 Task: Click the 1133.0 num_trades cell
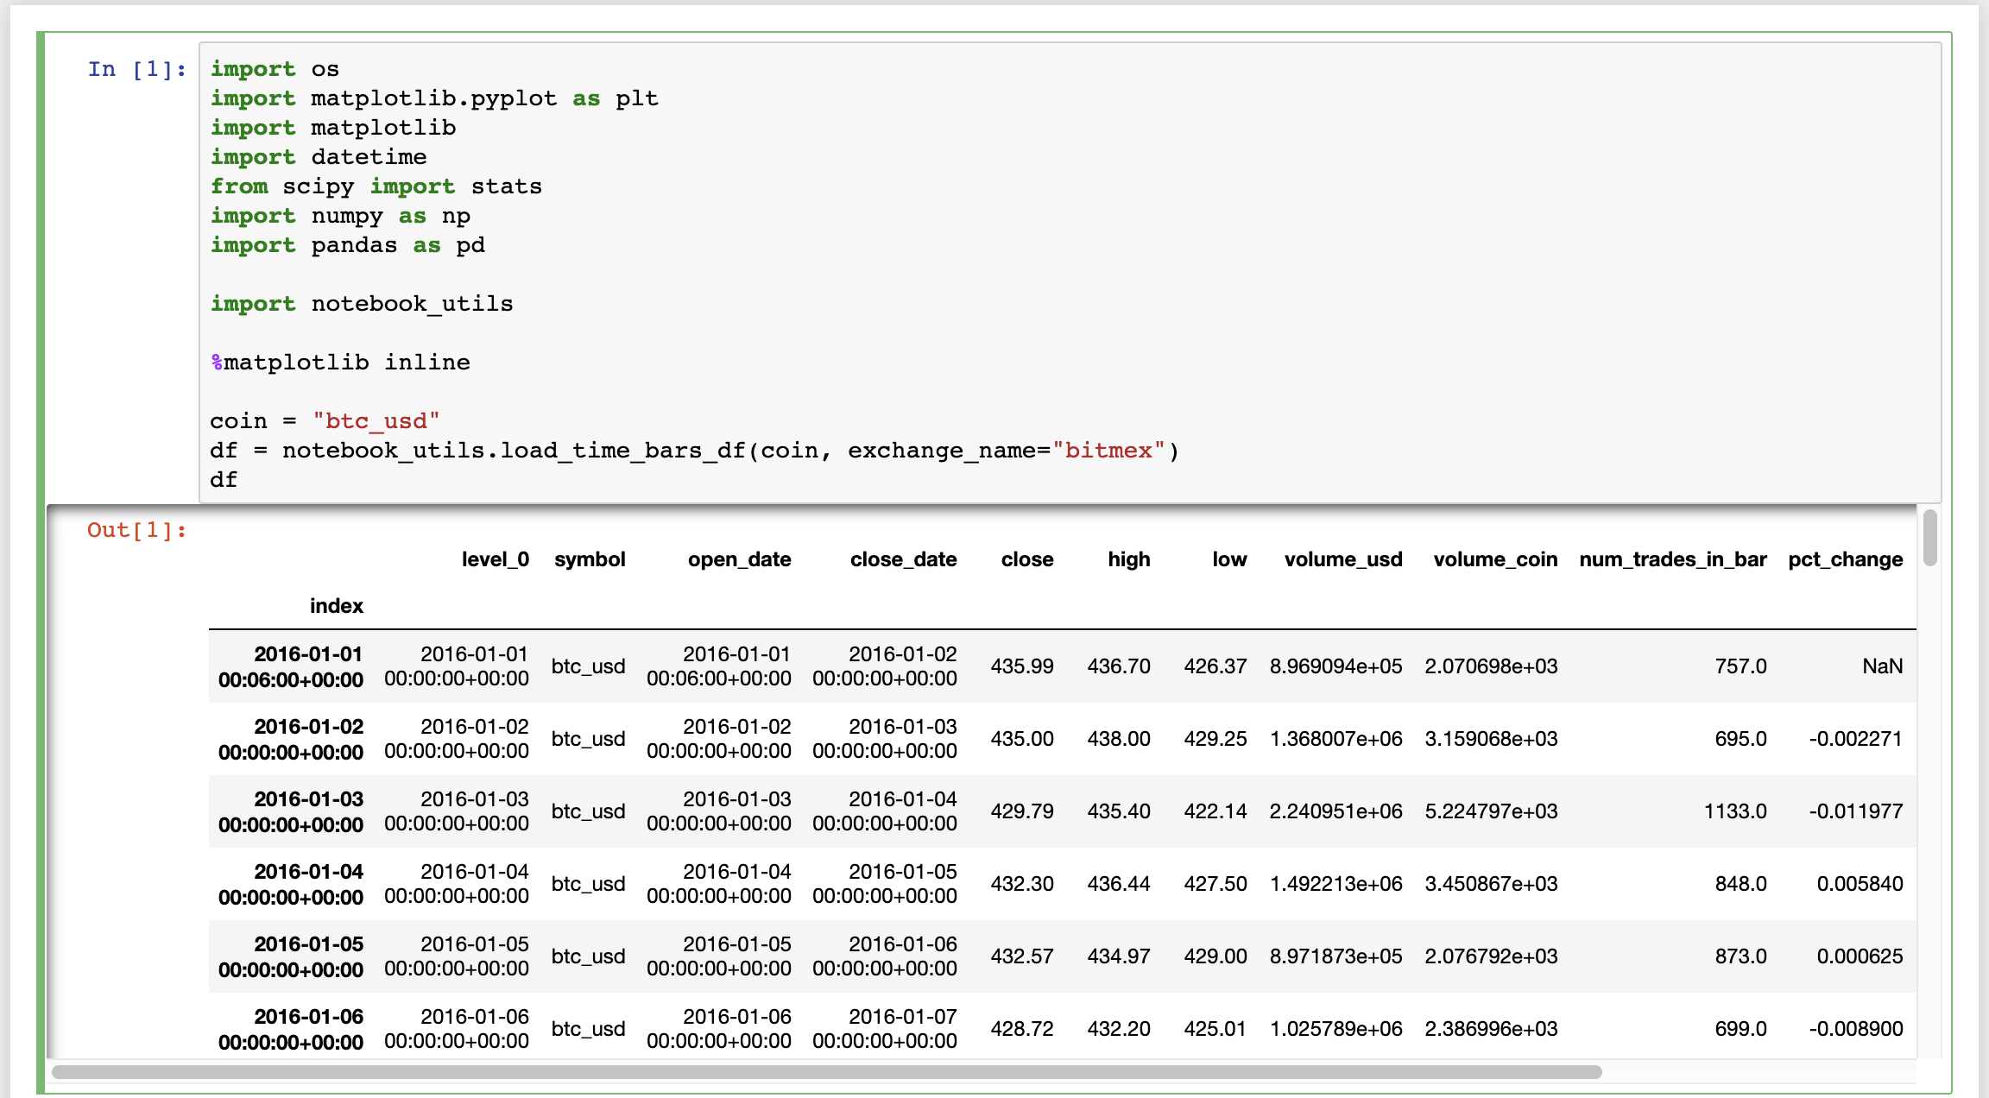(1734, 811)
